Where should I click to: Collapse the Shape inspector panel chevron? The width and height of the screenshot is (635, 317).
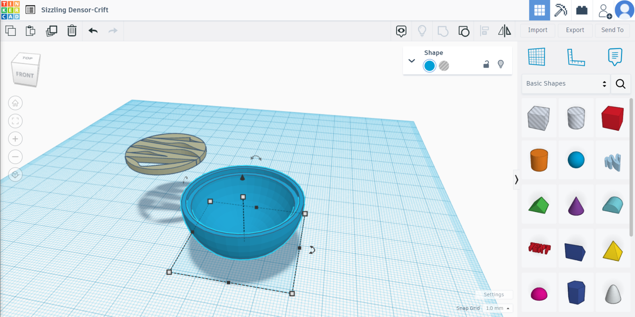click(412, 61)
